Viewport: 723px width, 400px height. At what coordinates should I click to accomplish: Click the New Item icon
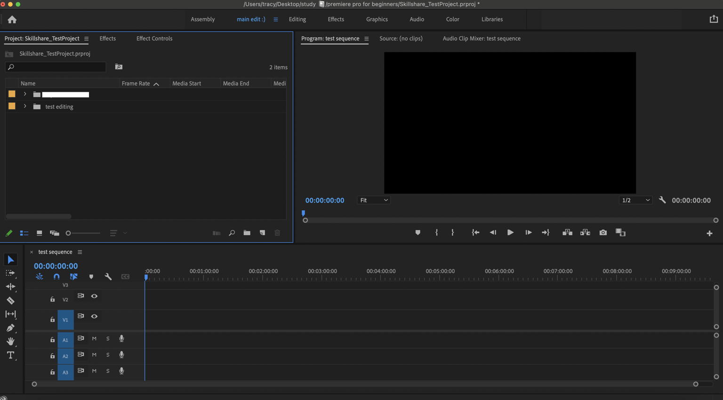tap(262, 233)
